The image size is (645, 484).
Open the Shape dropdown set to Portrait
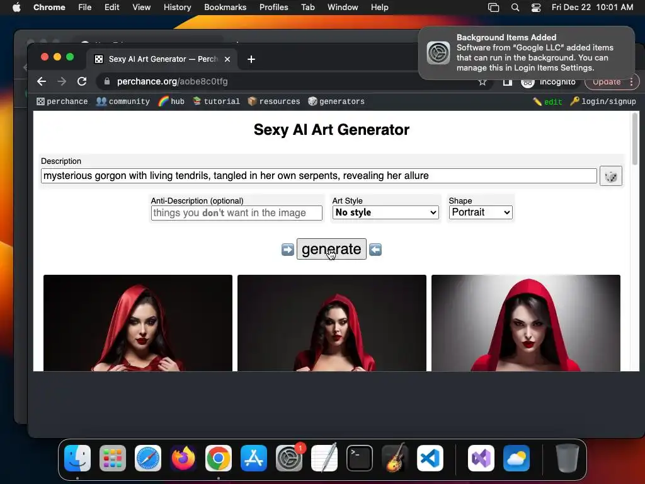pyautogui.click(x=481, y=212)
